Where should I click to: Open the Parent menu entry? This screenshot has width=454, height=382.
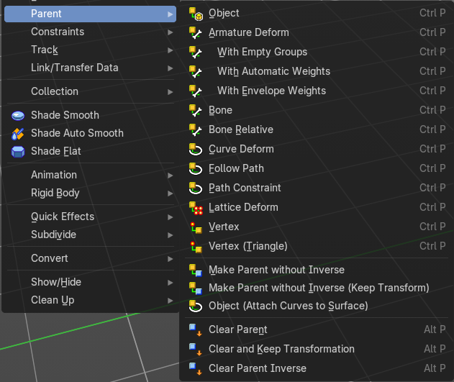tap(91, 14)
